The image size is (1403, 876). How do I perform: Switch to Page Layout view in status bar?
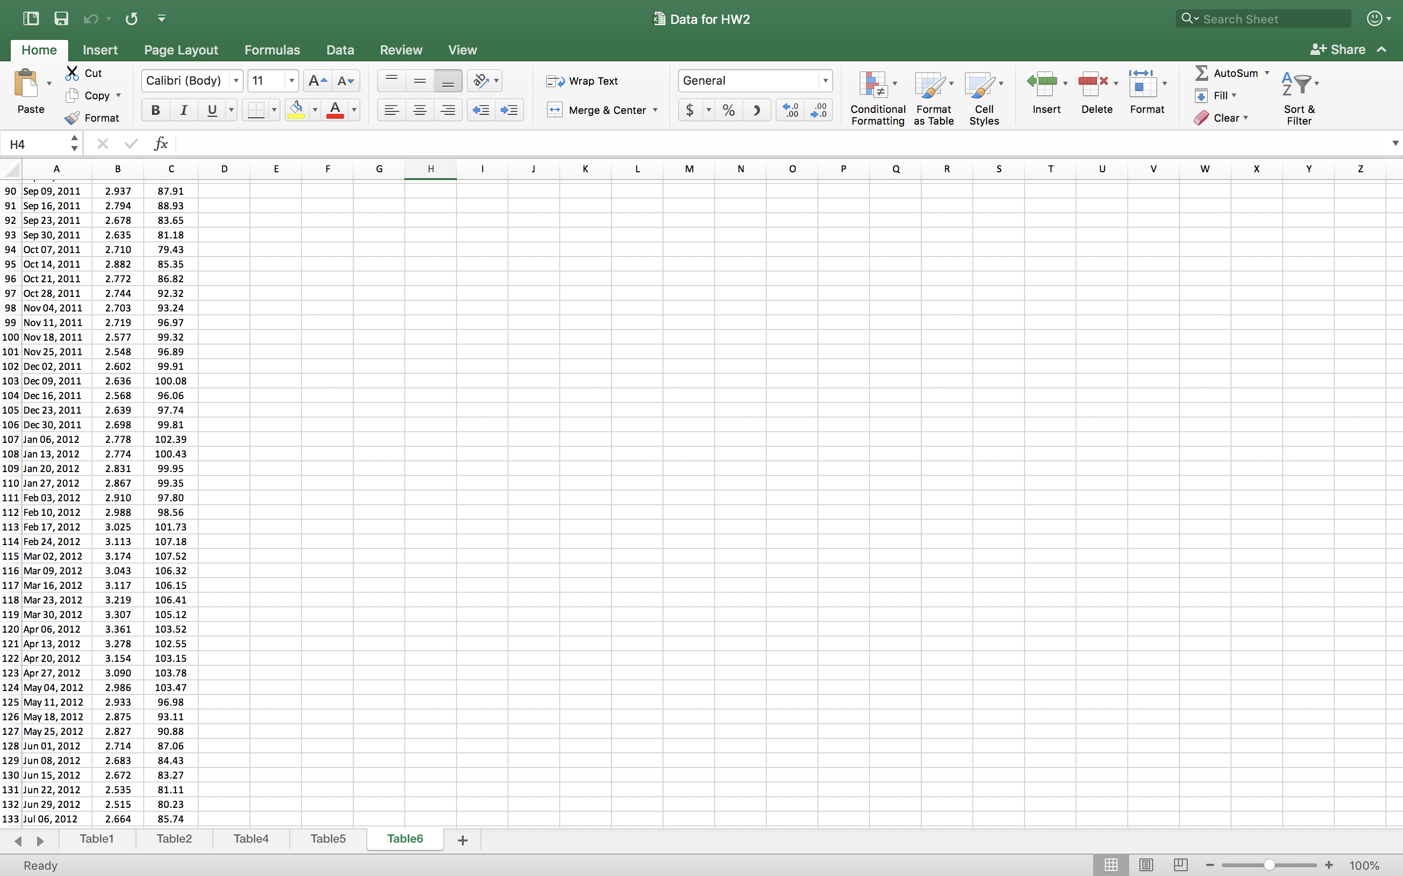click(x=1146, y=865)
